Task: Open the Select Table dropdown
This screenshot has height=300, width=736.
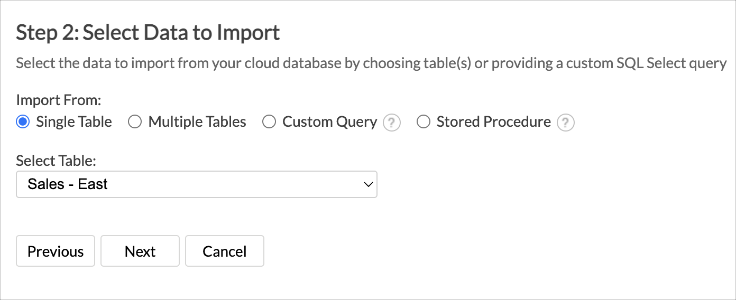Action: coord(196,184)
